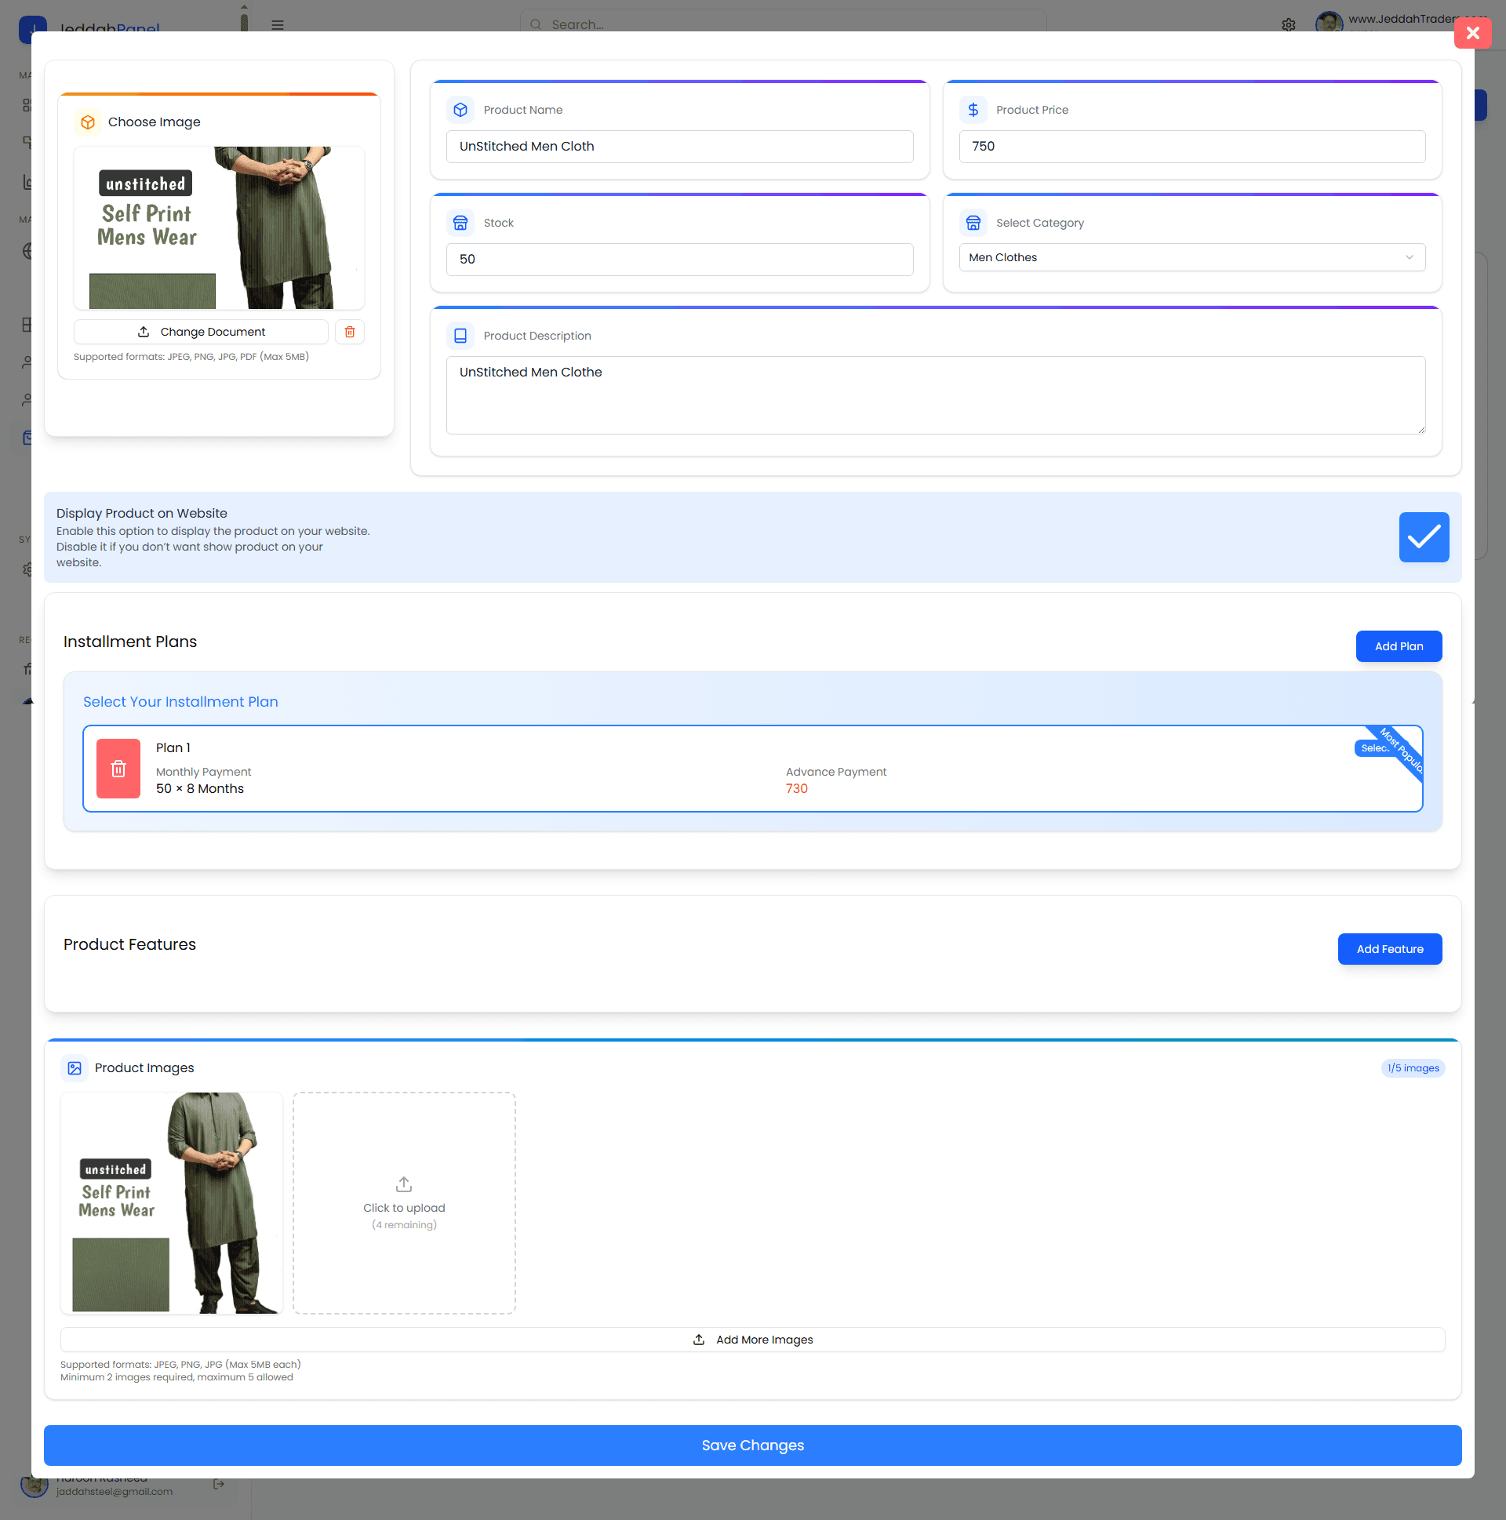Click the Product Description book icon

(460, 336)
